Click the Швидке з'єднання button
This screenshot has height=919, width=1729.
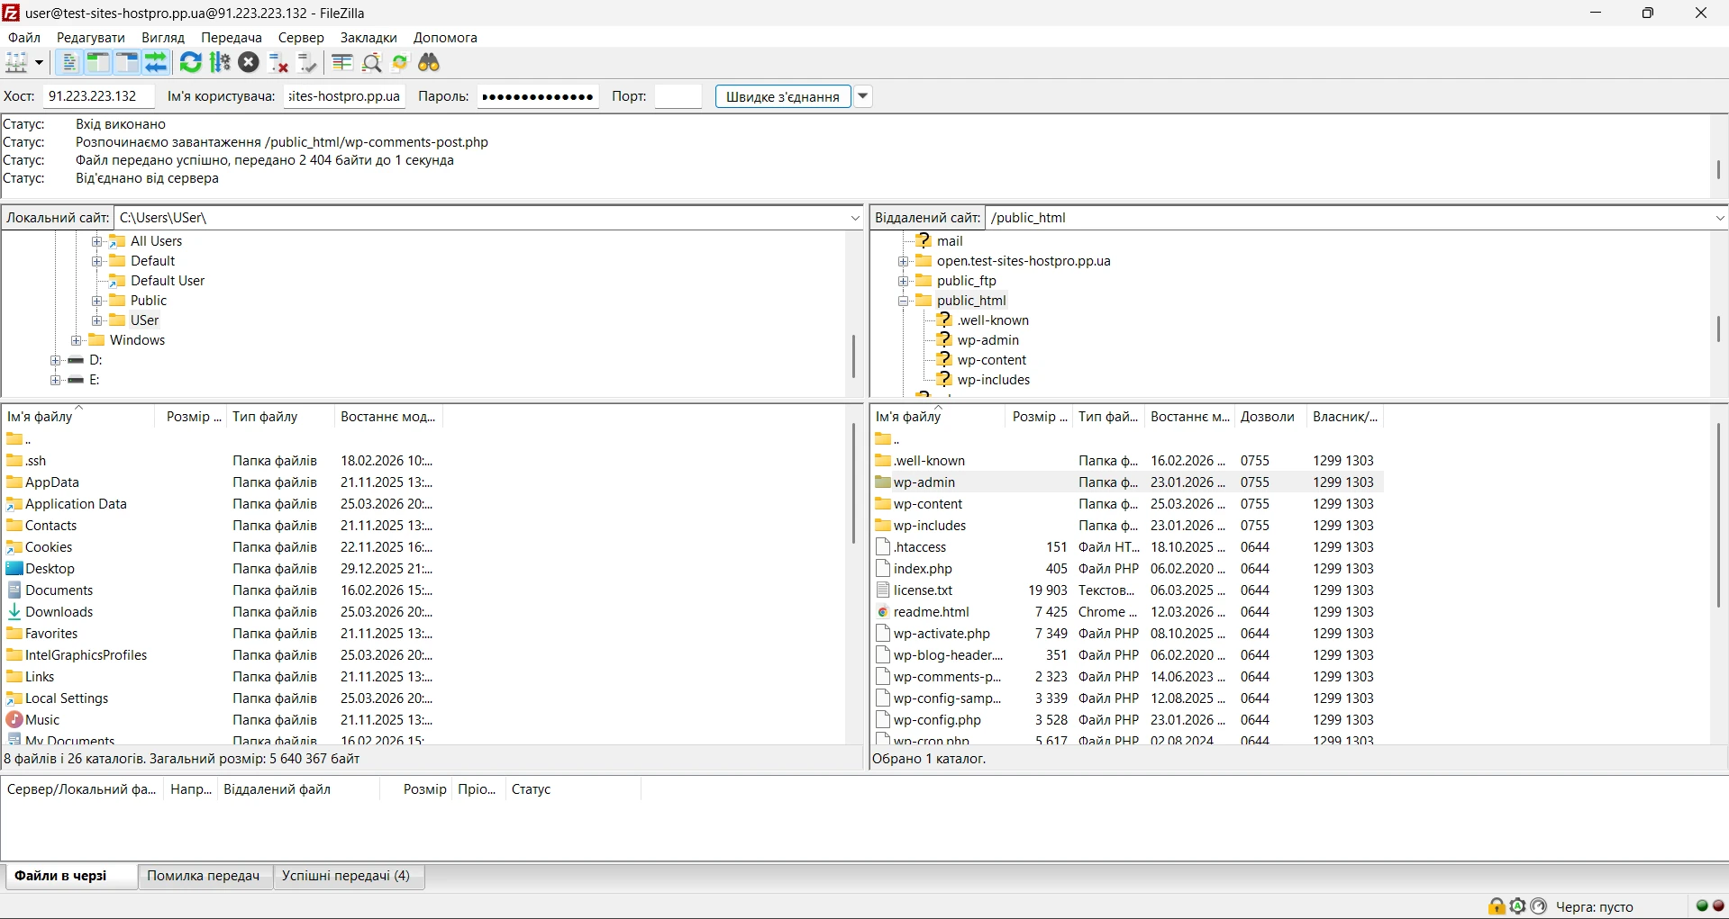point(783,96)
